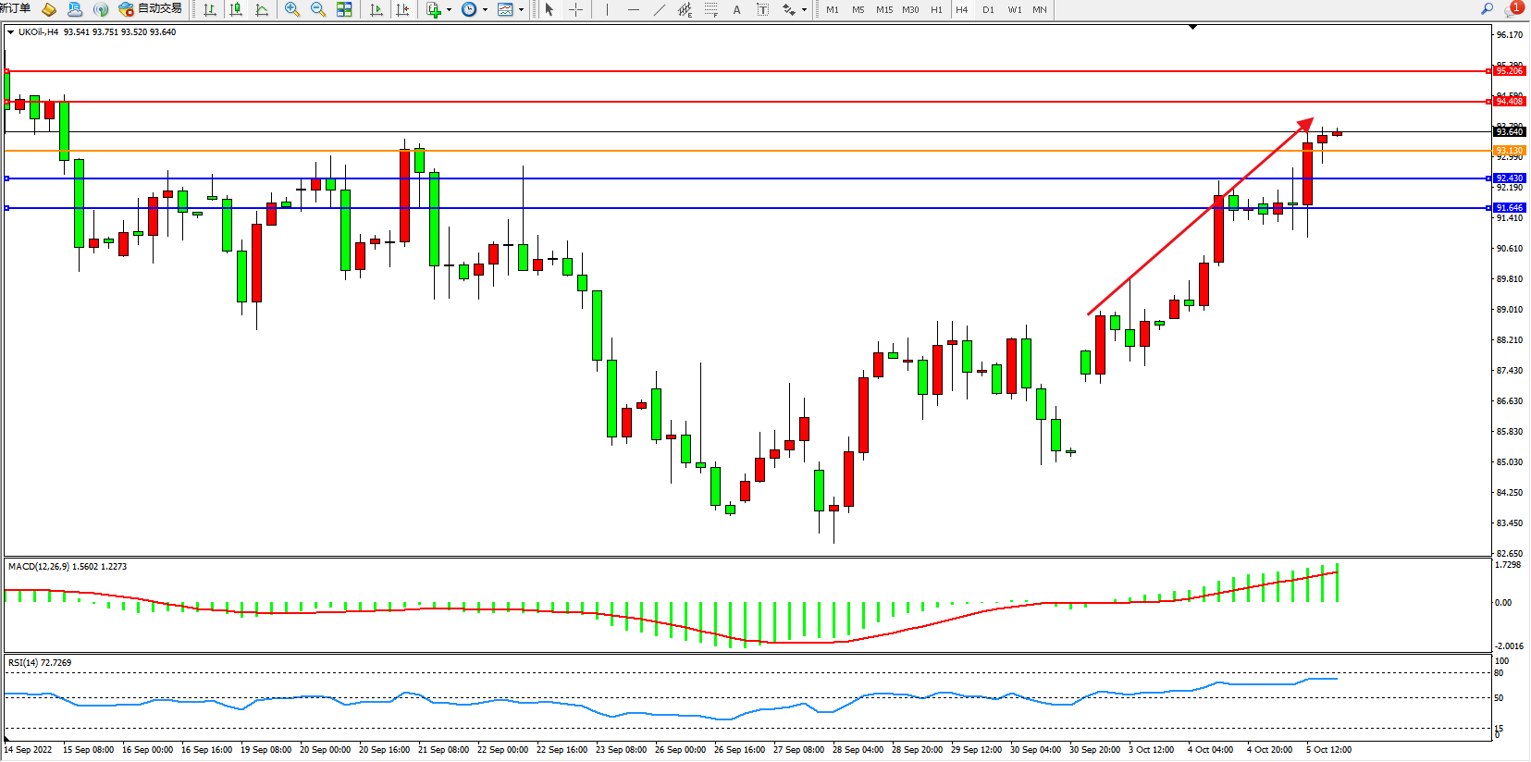Expand the chart templates dropdown arrow
The height and width of the screenshot is (762, 1531).
(521, 9)
